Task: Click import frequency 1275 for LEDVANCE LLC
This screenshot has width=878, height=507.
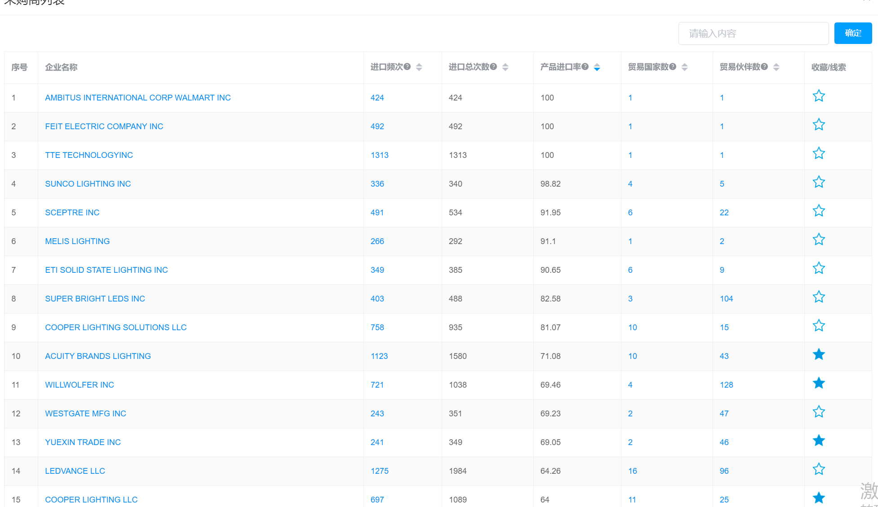Action: 380,471
